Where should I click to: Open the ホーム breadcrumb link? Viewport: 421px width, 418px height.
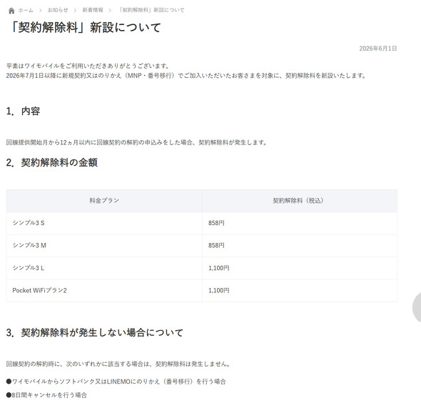coord(26,11)
